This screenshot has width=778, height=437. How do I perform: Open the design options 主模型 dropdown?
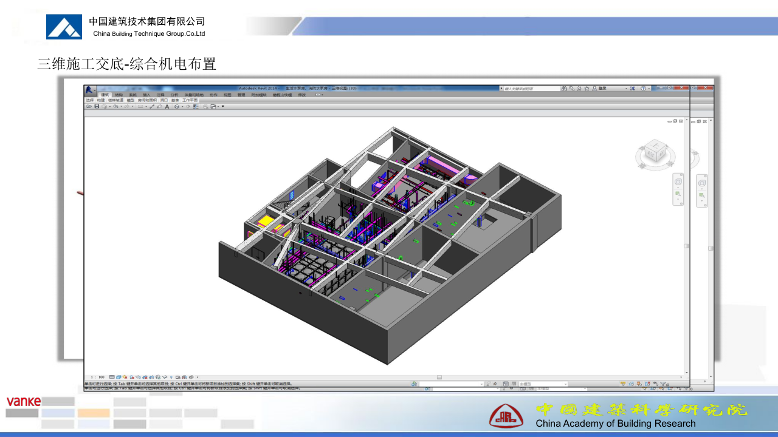coord(543,384)
